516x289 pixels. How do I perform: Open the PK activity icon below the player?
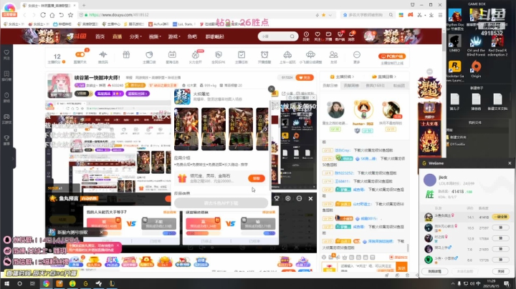click(x=112, y=262)
